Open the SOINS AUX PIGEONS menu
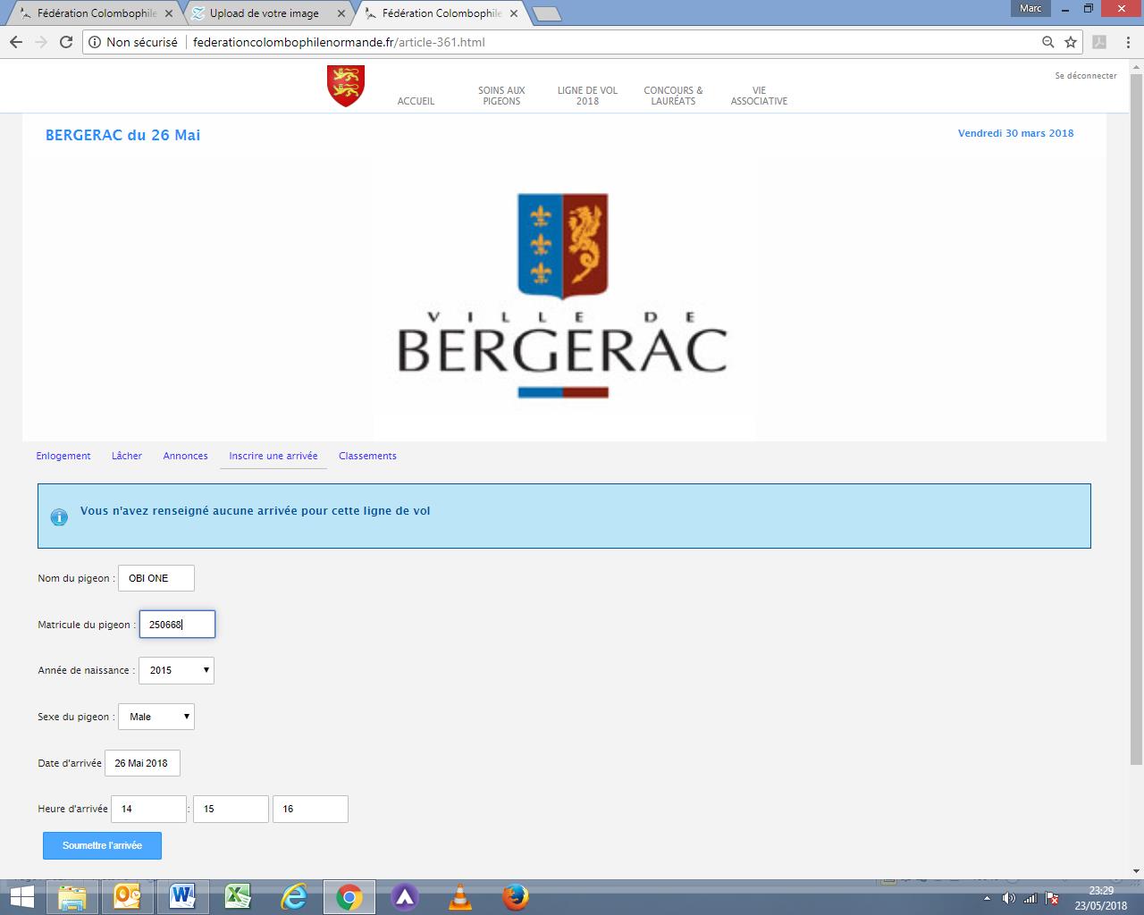 tap(501, 96)
